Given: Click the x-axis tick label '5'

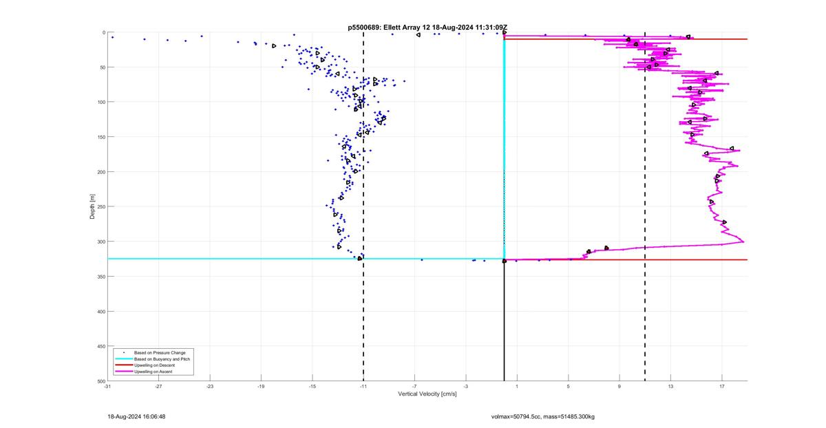Looking at the screenshot, I should pos(569,387).
